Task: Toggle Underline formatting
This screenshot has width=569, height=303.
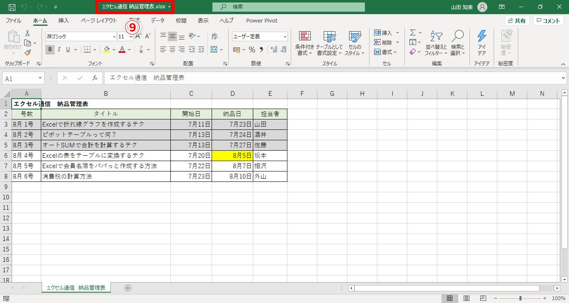Action: click(68, 50)
